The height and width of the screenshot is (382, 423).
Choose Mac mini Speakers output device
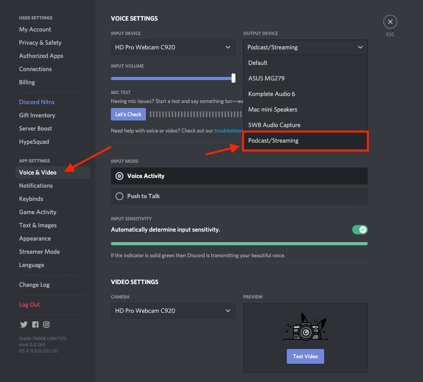305,110
